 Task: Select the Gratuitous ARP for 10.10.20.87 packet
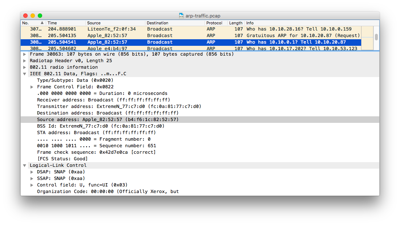pos(191,36)
